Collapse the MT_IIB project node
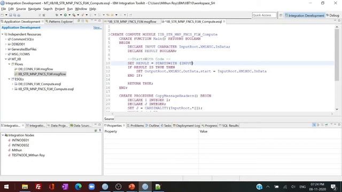Image resolution: width=342 pixels, height=192 pixels. [x=6, y=59]
